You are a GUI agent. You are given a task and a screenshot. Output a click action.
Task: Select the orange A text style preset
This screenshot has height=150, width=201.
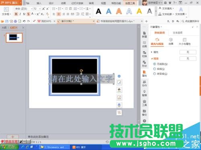point(119,11)
